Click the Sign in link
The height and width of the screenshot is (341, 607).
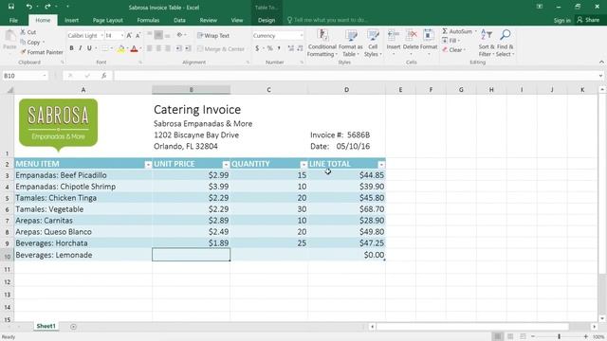tap(562, 20)
